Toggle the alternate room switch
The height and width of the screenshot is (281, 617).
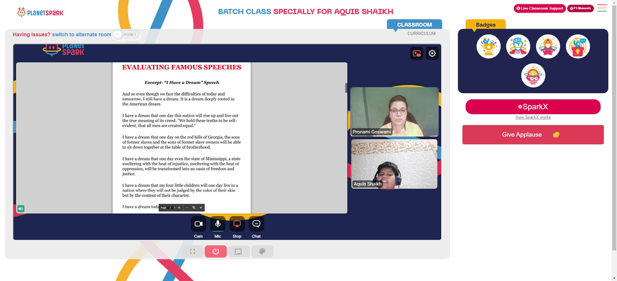pos(125,35)
